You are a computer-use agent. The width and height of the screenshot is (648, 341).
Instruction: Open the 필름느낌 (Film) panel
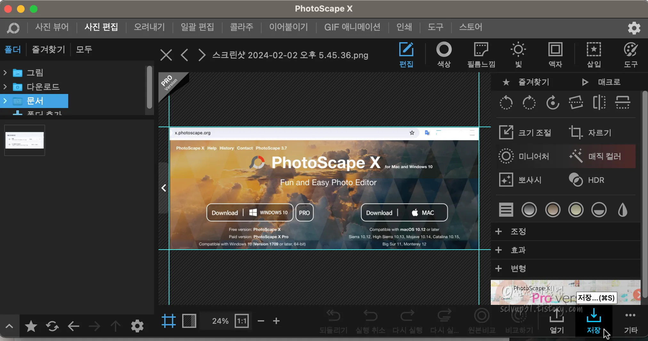(x=481, y=55)
